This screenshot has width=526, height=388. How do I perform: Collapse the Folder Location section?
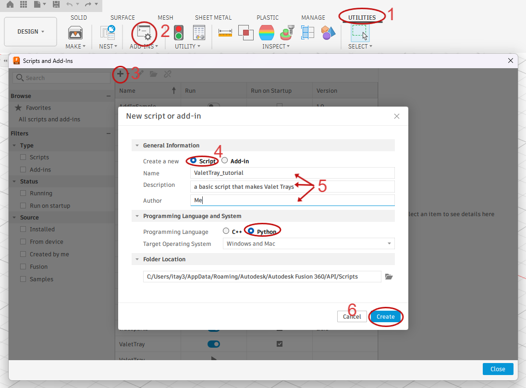(x=137, y=259)
